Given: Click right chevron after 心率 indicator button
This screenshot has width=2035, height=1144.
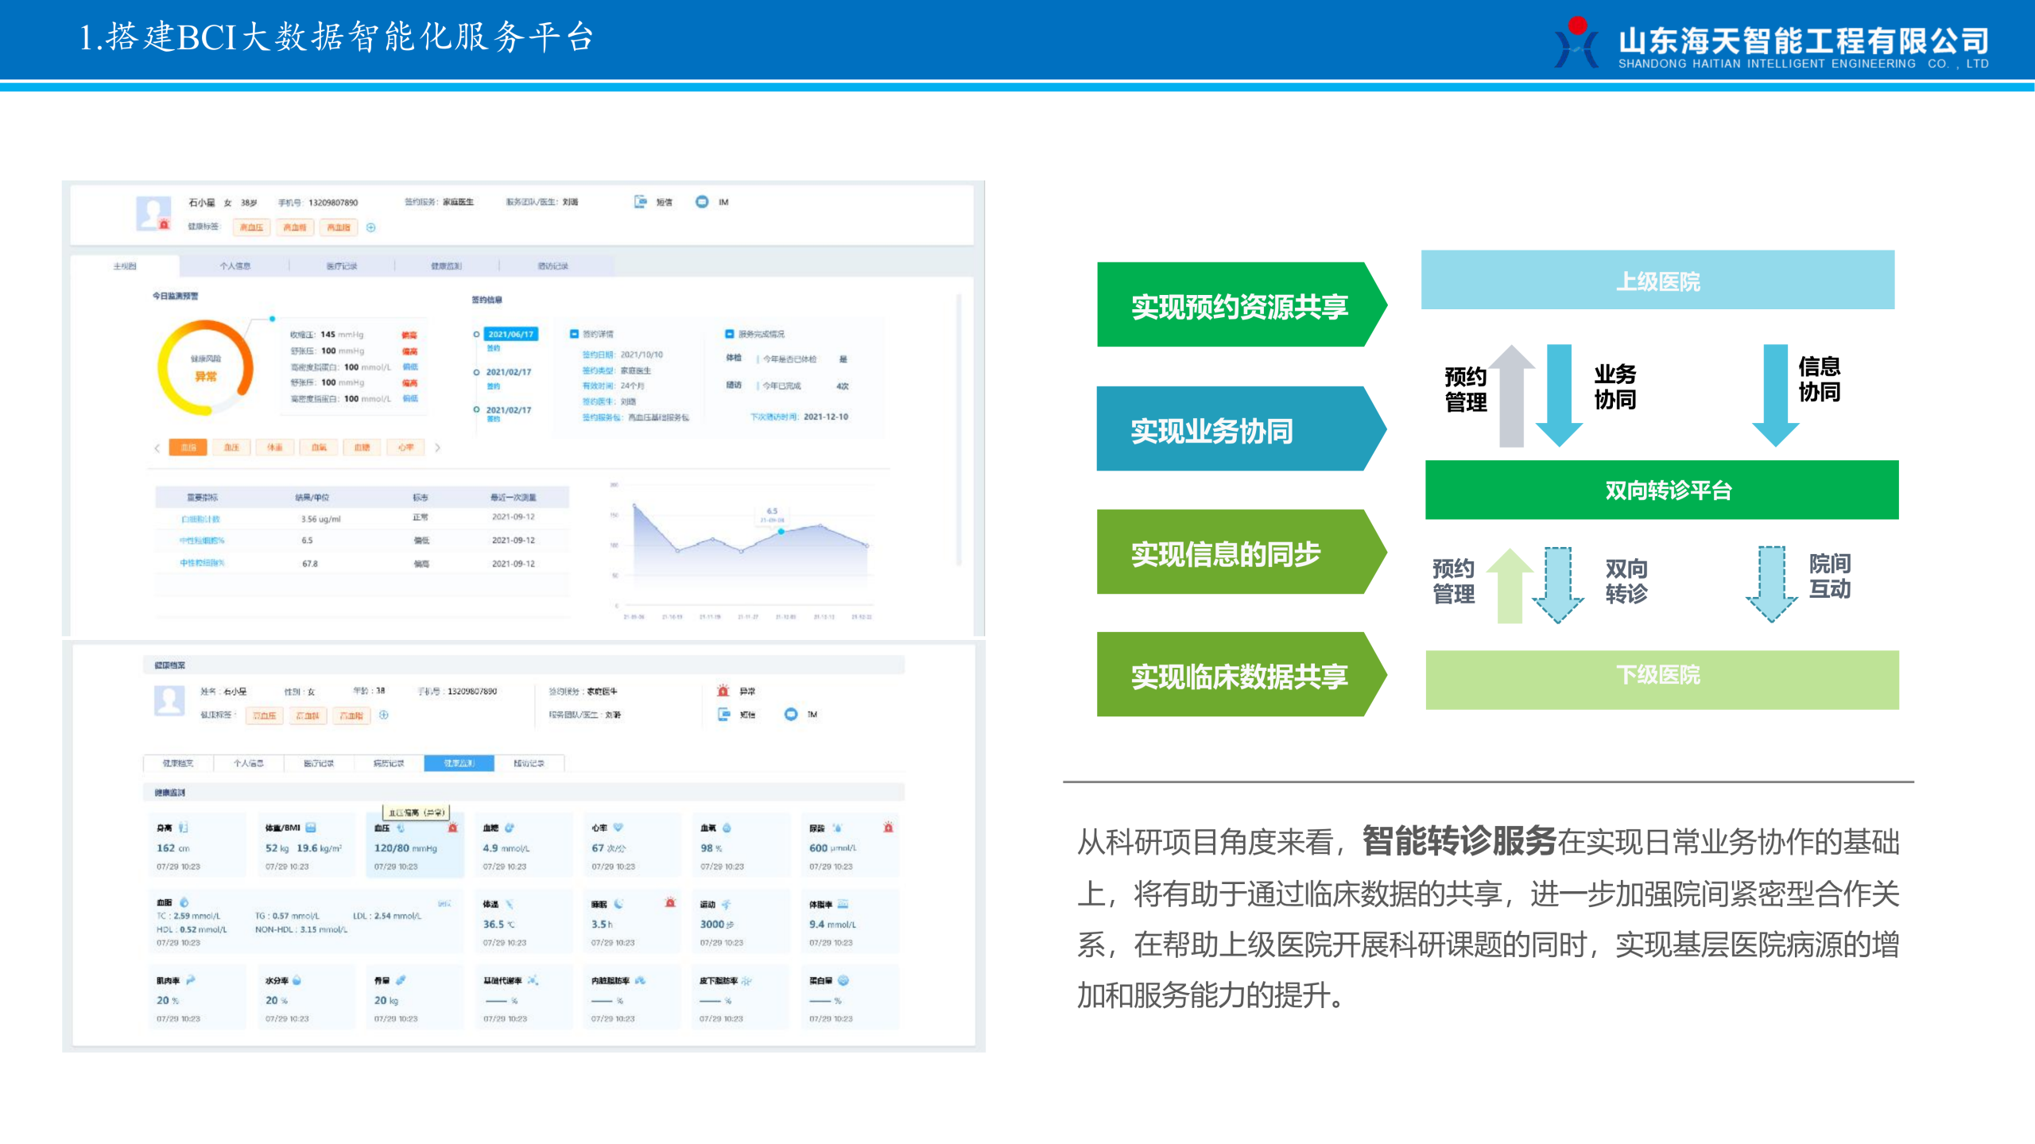Looking at the screenshot, I should 437,448.
